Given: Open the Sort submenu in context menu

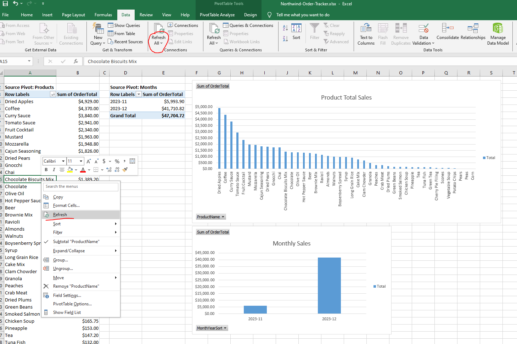Looking at the screenshot, I should pyautogui.click(x=81, y=224).
